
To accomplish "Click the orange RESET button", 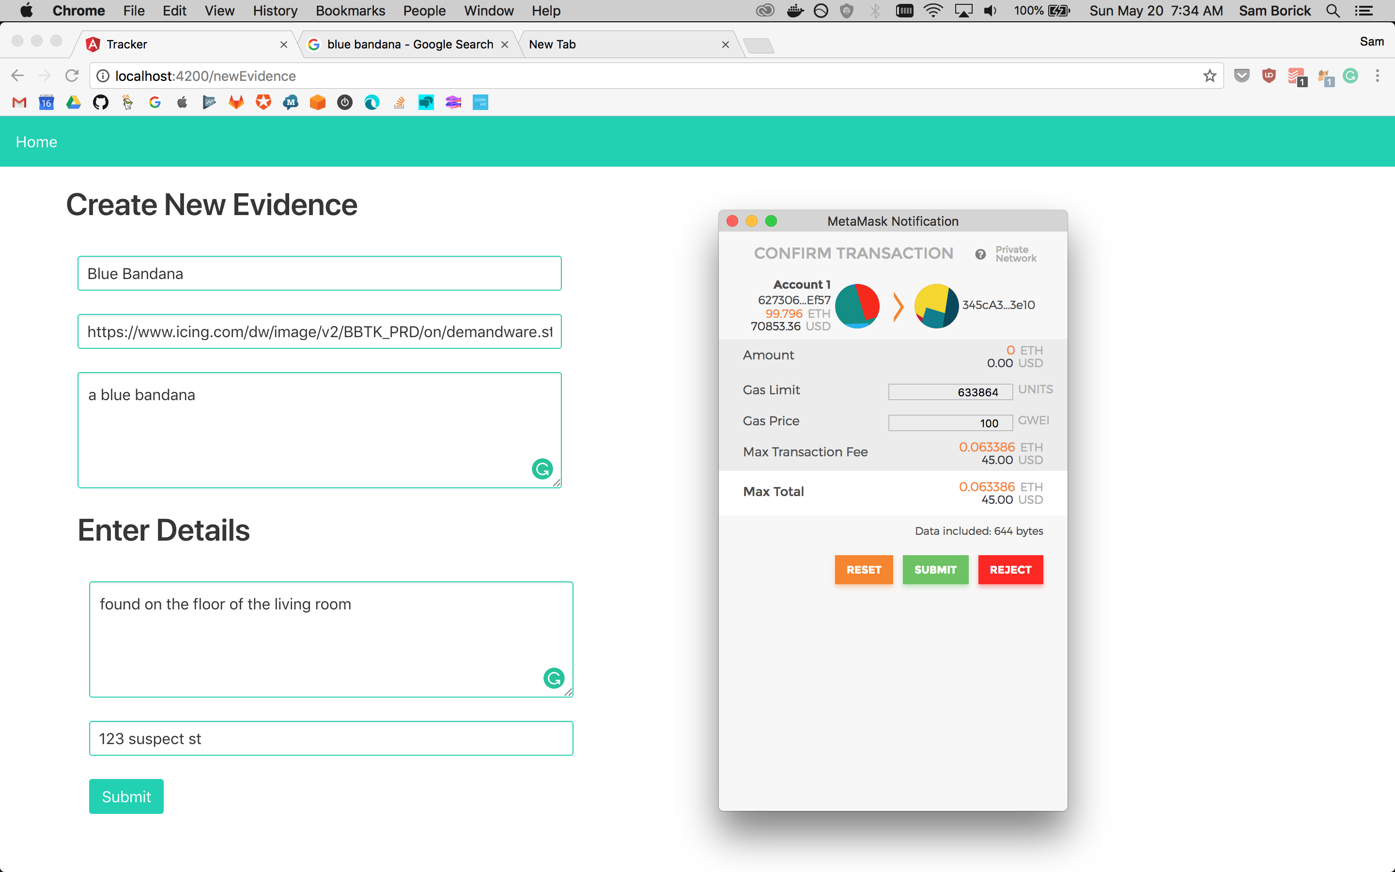I will 864,570.
